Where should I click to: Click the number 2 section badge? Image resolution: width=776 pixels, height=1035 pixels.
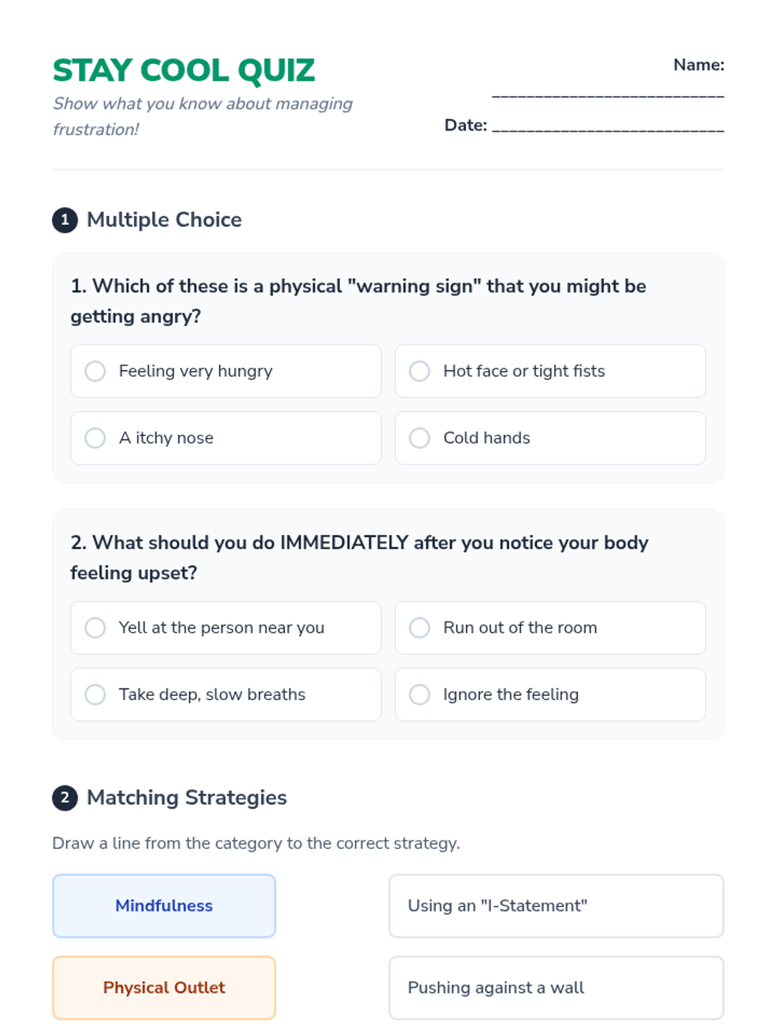click(x=65, y=798)
